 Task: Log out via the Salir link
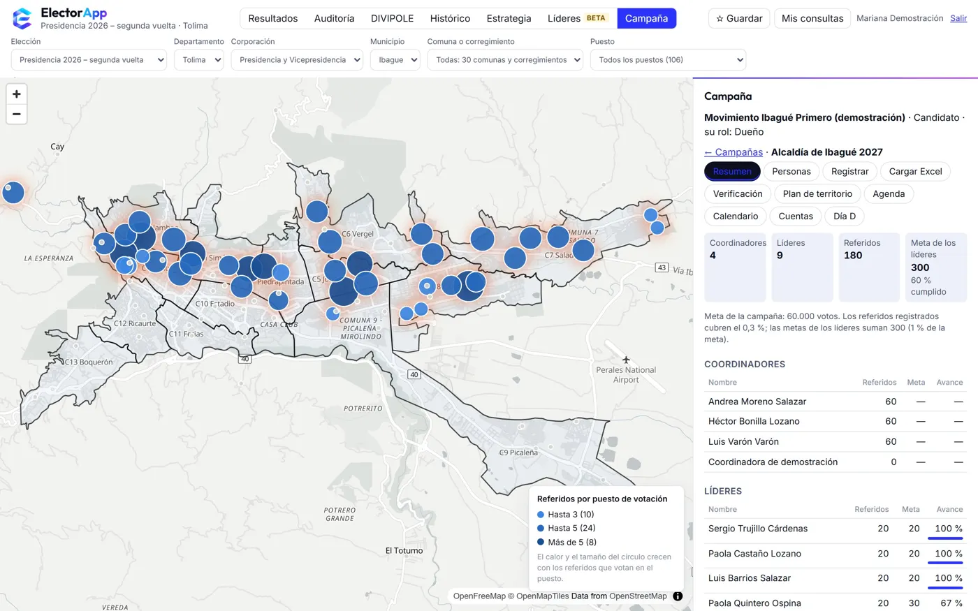click(958, 18)
